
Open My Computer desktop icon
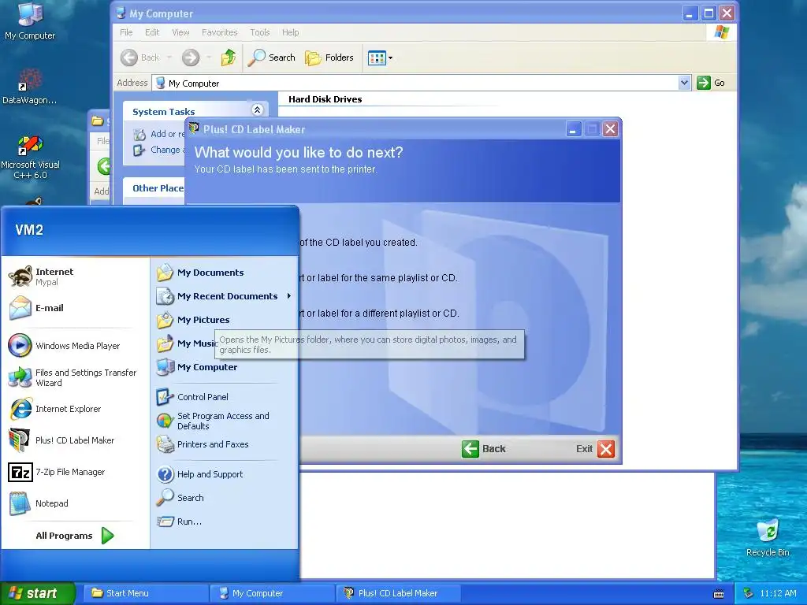30,21
